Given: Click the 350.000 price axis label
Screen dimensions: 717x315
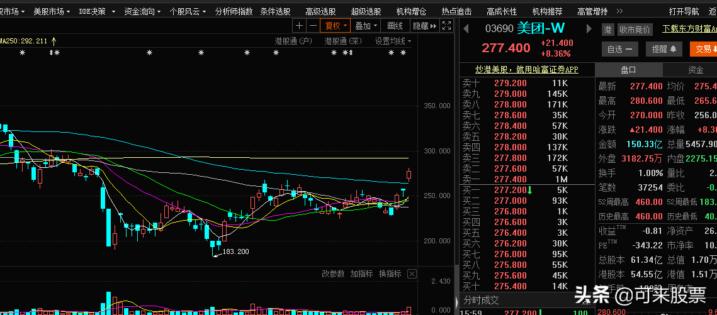Looking at the screenshot, I should coord(436,106).
